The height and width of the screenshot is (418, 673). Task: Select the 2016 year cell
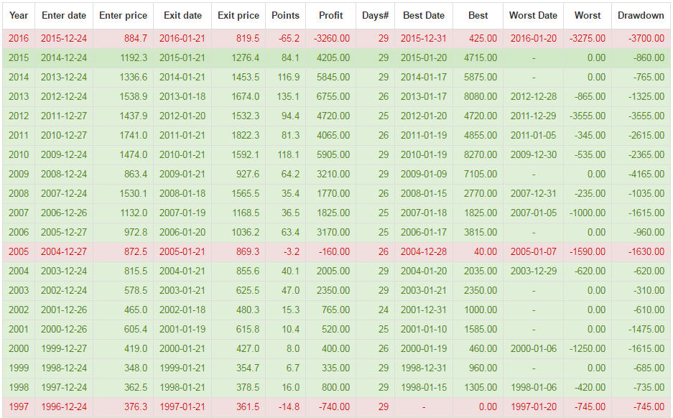[x=19, y=39]
